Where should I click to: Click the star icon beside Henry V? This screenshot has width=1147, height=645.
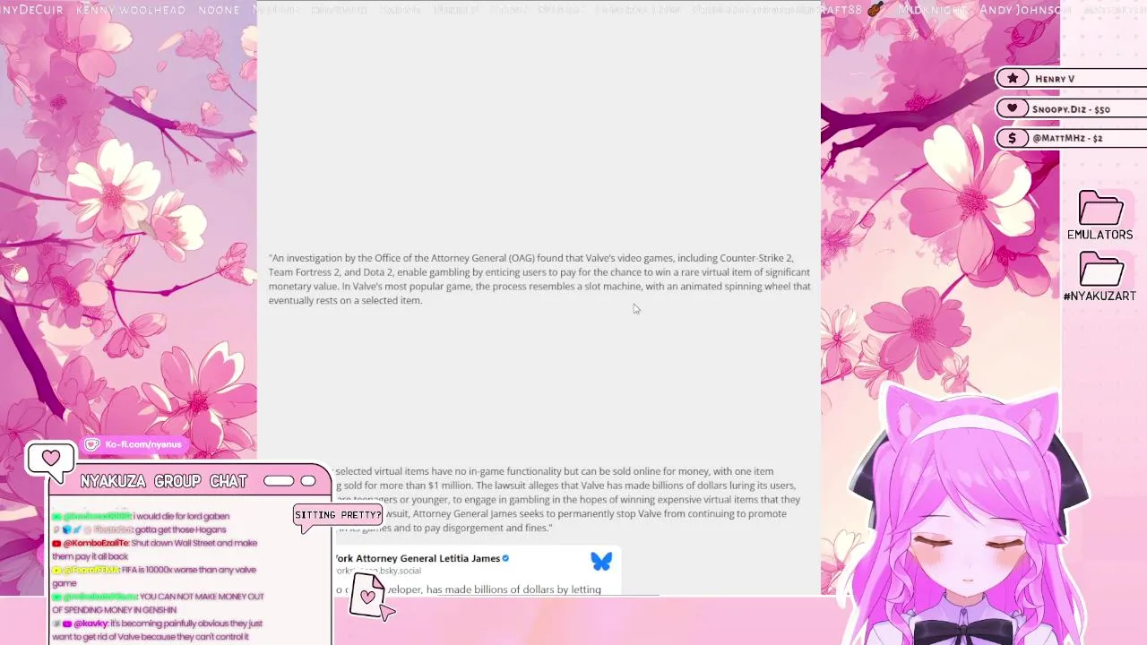coord(1013,78)
